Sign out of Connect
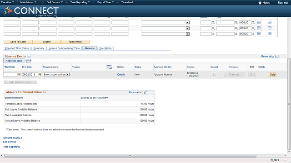291x163 pixels. pos(283,3)
